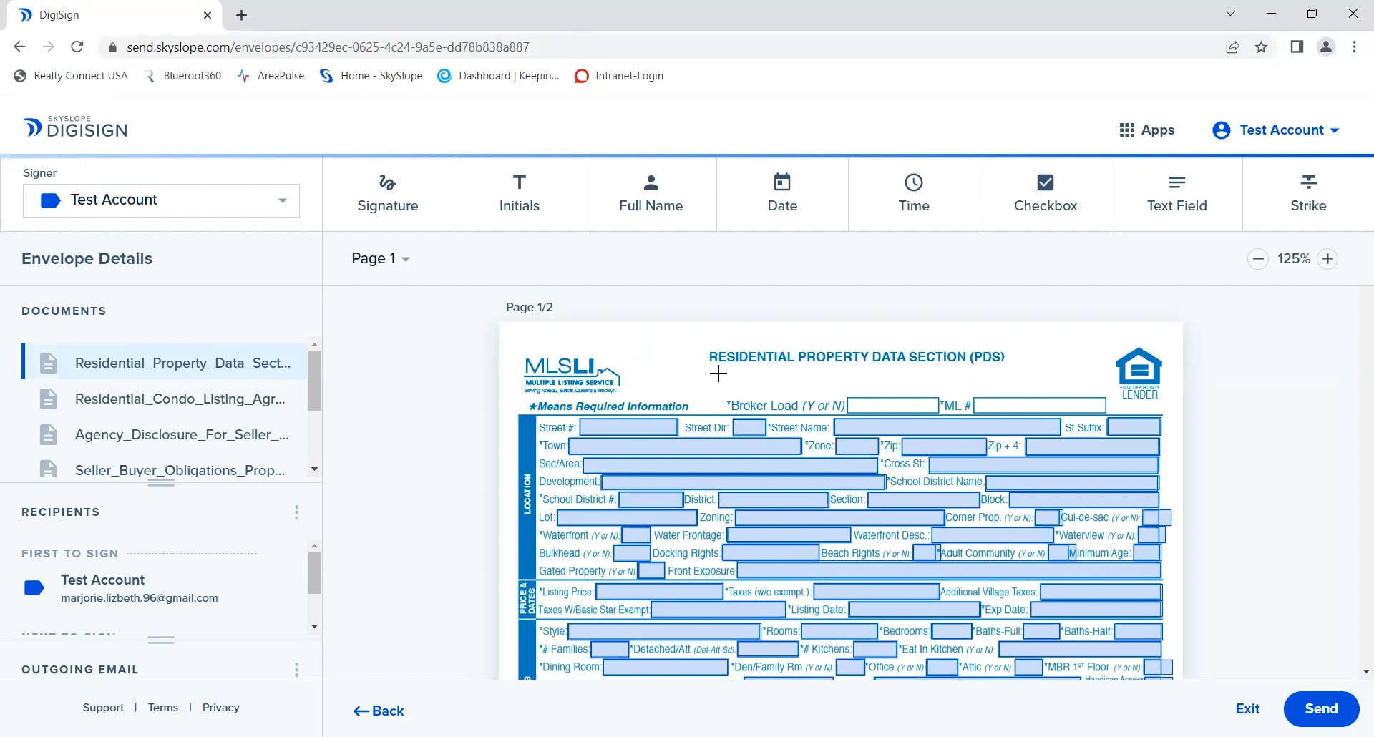Image resolution: width=1374 pixels, height=737 pixels.
Task: Open Blueroof360 bookmark
Action: tap(183, 76)
